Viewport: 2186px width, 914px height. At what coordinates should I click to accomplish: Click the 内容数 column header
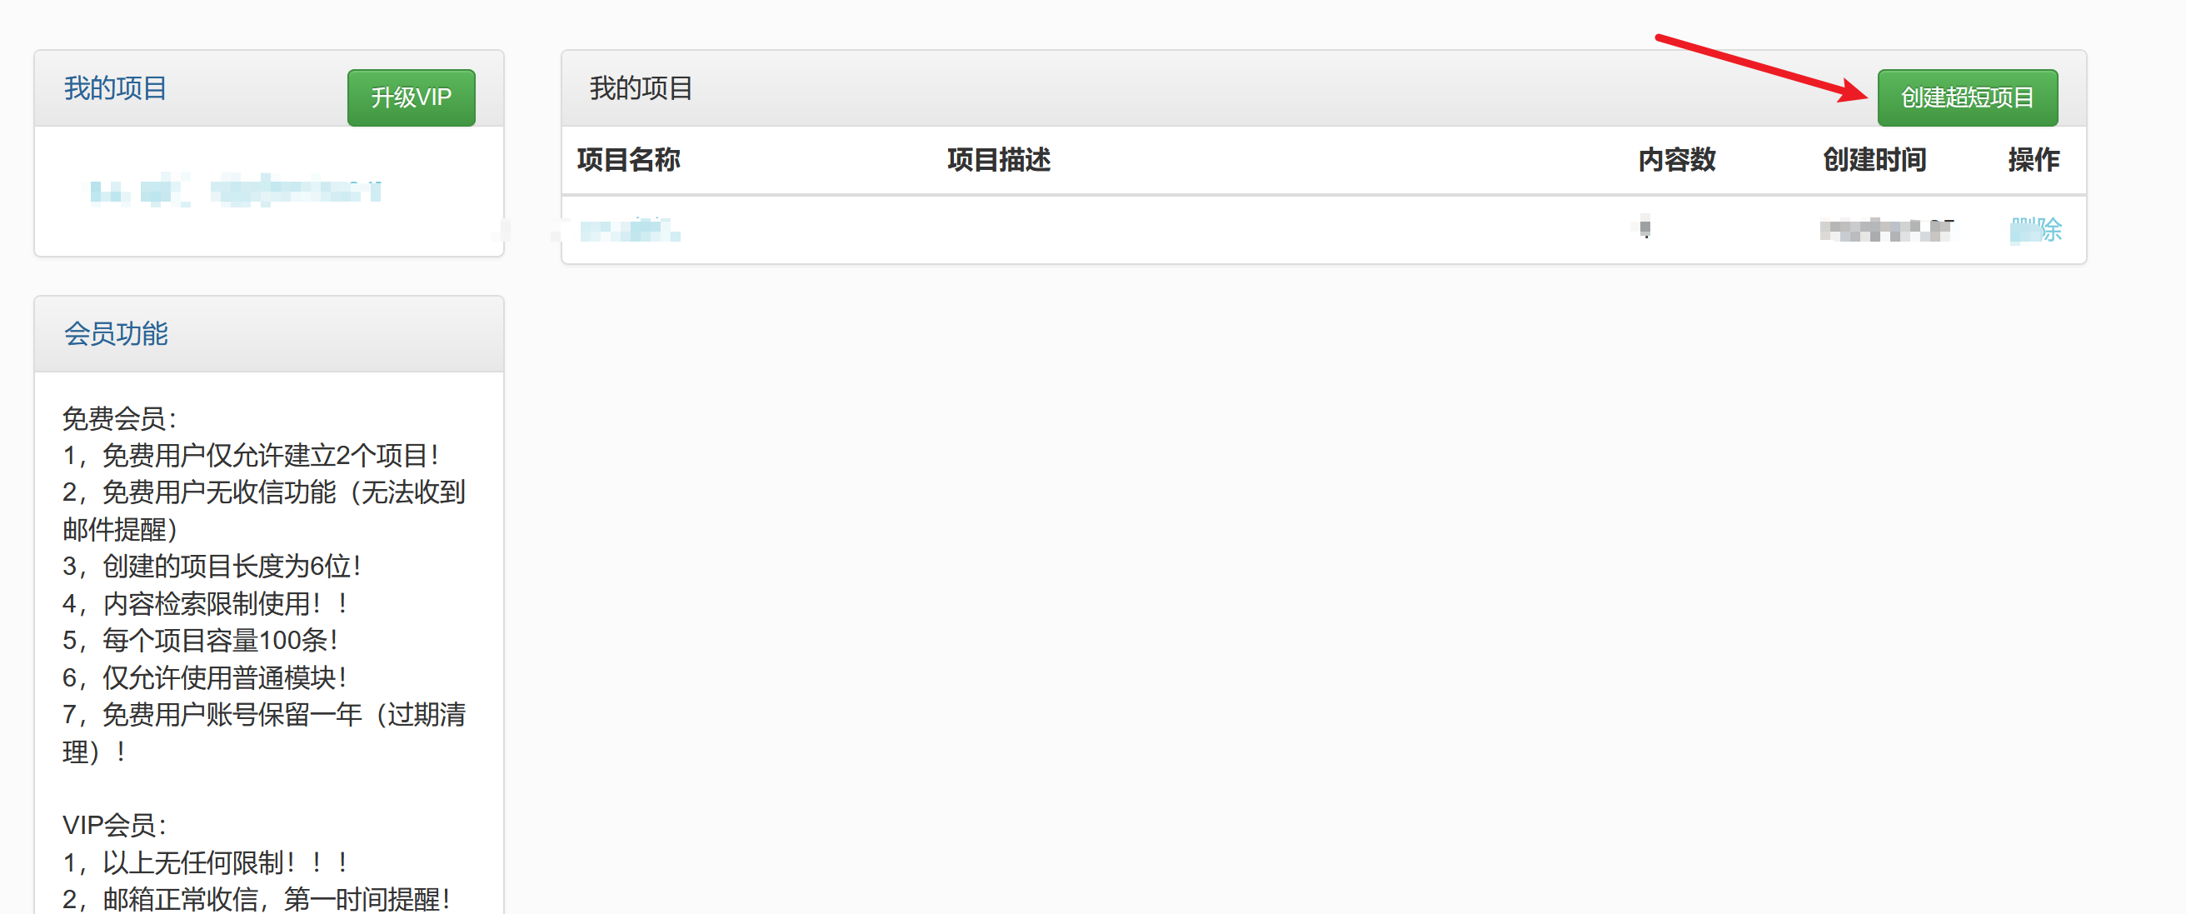(x=1676, y=159)
